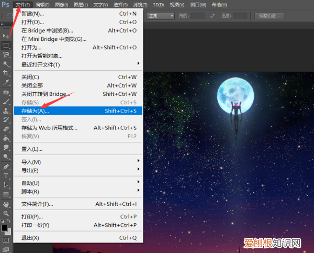Select the Rectangular Marquee tool

pyautogui.click(x=6, y=45)
